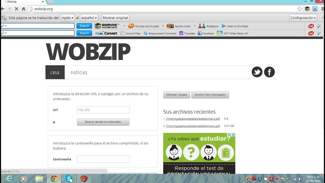This screenshot has height=183, width=325.
Task: Open Google Chrome from taskbar
Action: click(54, 179)
